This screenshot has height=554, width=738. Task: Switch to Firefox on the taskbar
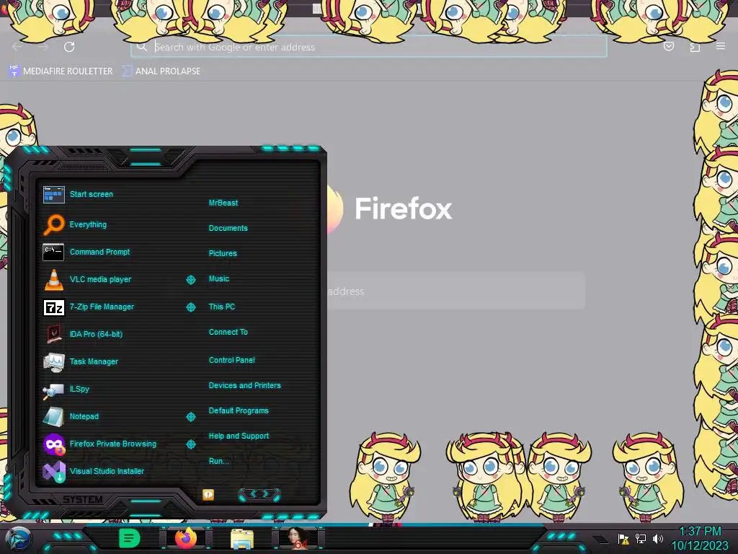(x=186, y=538)
